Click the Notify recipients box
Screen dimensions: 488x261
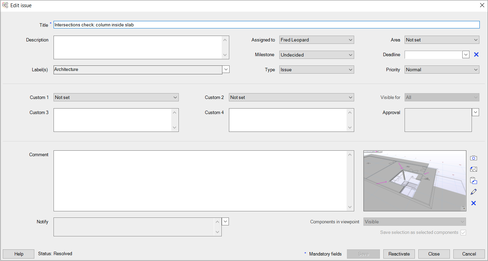pos(134,227)
